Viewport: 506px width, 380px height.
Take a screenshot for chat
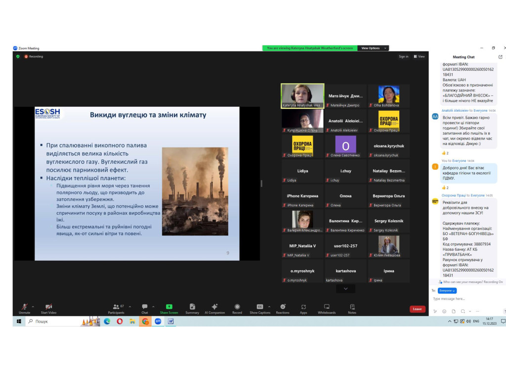[463, 311]
